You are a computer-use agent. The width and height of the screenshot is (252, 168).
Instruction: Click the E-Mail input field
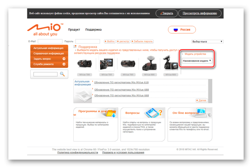click(x=50, y=41)
